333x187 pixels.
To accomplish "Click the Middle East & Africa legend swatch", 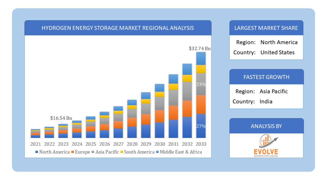I will (x=157, y=152).
